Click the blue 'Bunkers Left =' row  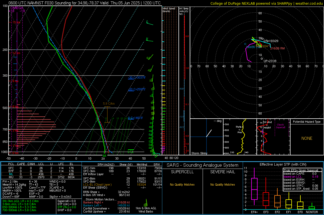(x=107, y=205)
